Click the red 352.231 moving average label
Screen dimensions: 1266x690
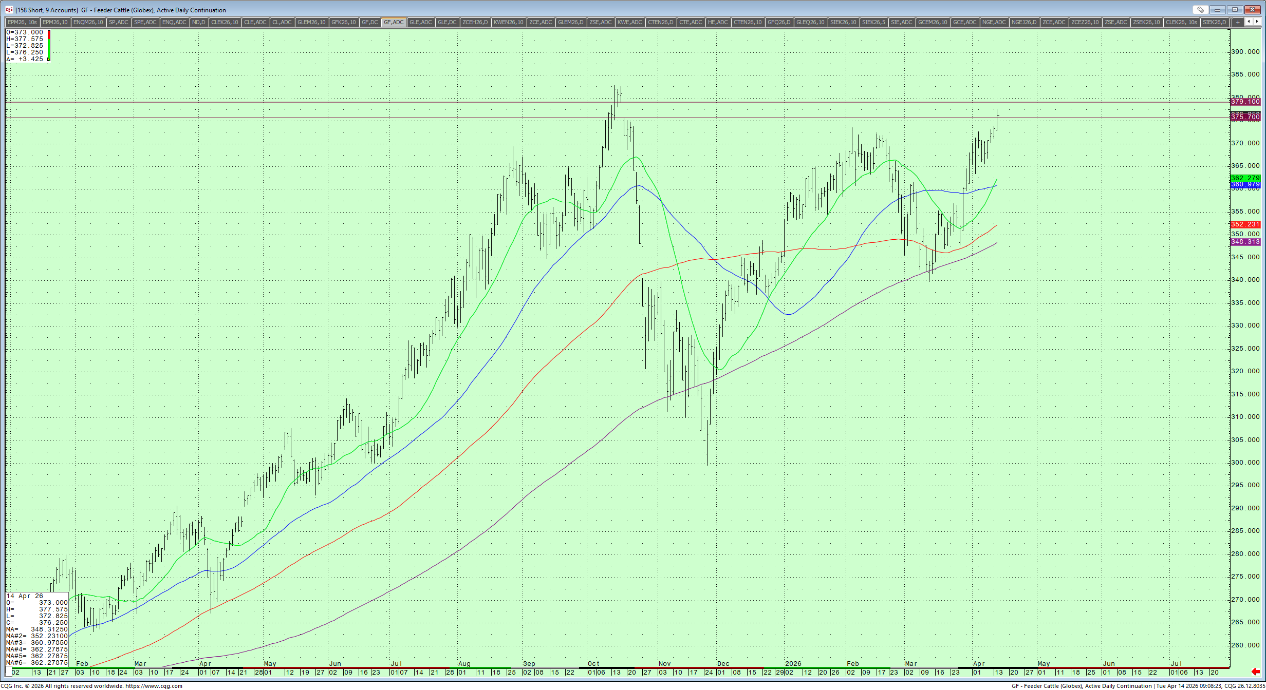click(1245, 224)
